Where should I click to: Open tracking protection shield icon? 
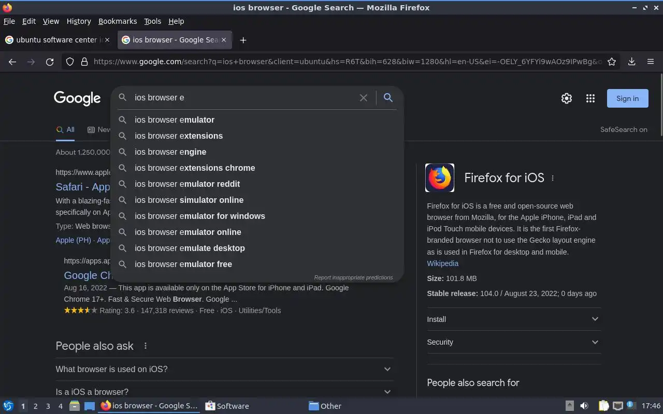70,62
